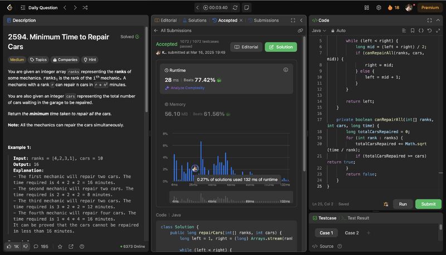Switch to the Submissions tab
The width and height of the screenshot is (446, 255).
pyautogui.click(x=263, y=20)
